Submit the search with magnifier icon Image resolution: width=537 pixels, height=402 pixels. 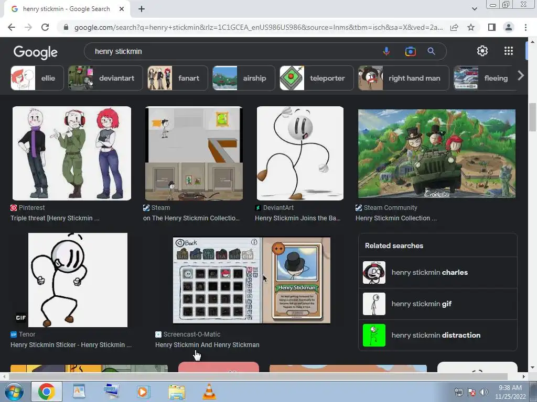pos(431,51)
